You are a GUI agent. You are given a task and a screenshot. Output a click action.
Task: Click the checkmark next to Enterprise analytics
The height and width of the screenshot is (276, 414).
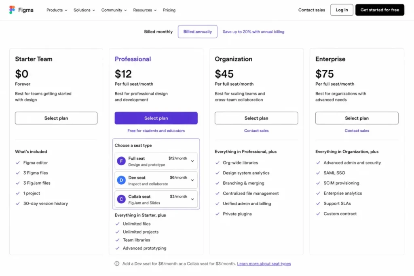[x=318, y=194]
